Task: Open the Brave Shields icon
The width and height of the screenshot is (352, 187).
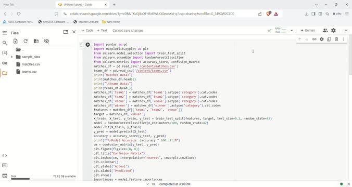Action: [x=268, y=14]
